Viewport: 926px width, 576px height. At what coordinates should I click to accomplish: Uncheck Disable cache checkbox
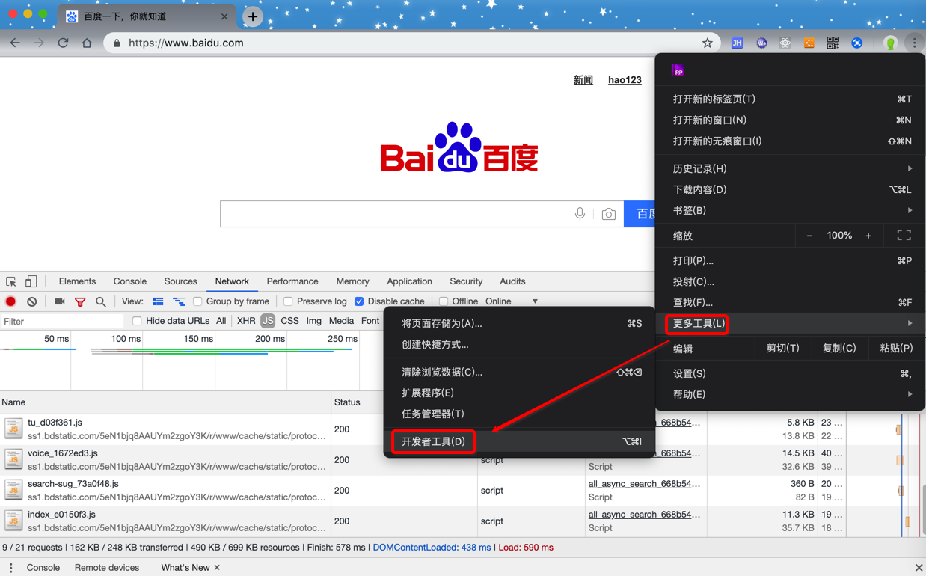tap(359, 301)
